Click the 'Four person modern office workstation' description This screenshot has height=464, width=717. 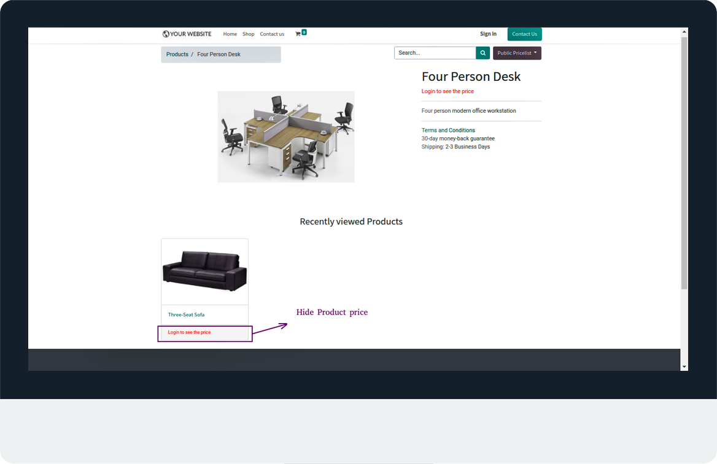pos(469,111)
